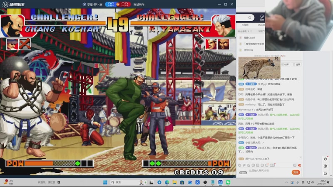Click the weather widget showing -2°C

(8, 182)
